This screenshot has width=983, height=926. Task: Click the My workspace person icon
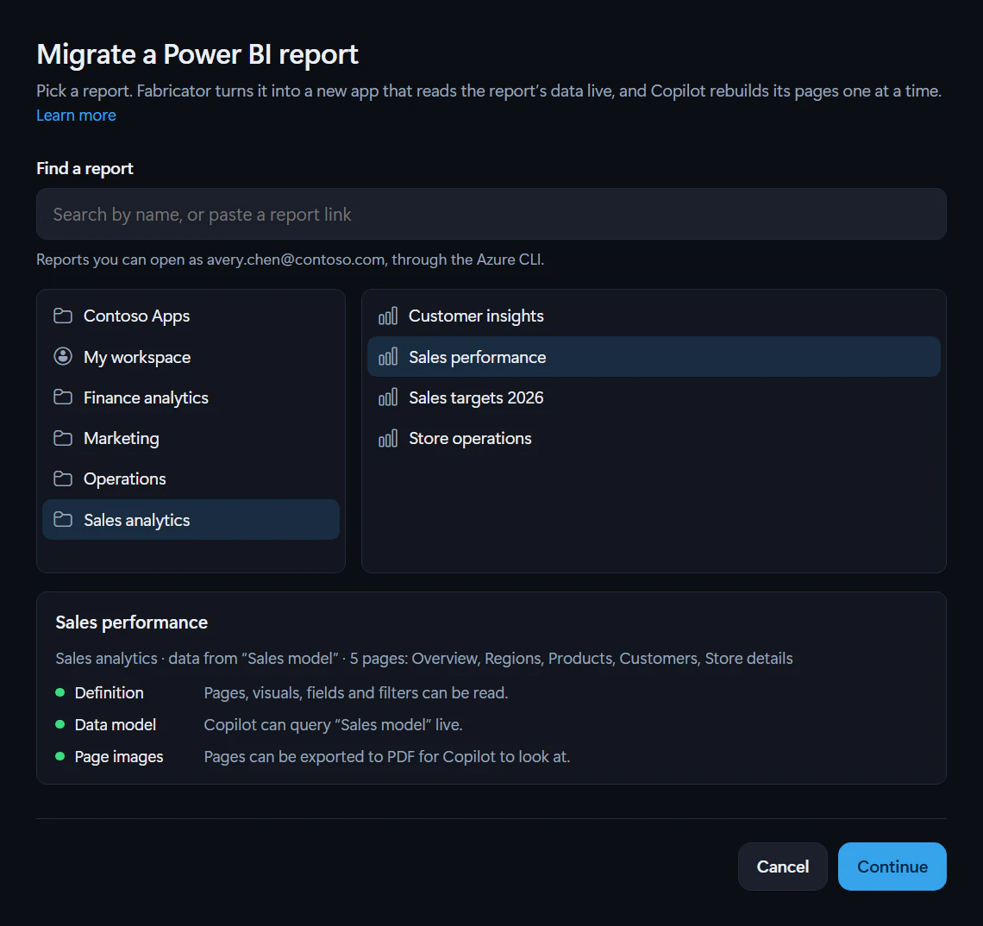point(63,357)
